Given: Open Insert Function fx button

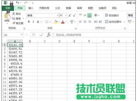Looking at the screenshot, I should tap(49, 35).
